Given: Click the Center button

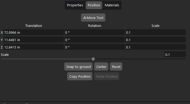Looking at the screenshot, I should (x=101, y=67).
